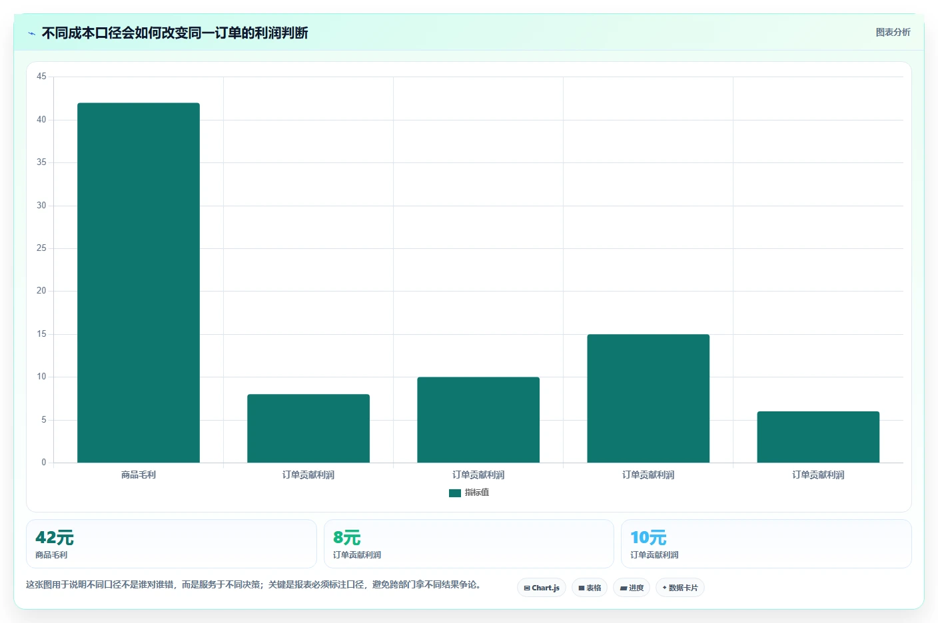The height and width of the screenshot is (623, 938).
Task: Open the 42元 商品毛利 stat card
Action: (x=171, y=544)
